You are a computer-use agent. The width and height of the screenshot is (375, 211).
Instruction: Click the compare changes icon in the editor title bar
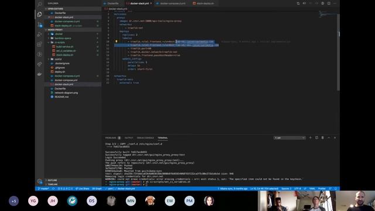coord(298,4)
